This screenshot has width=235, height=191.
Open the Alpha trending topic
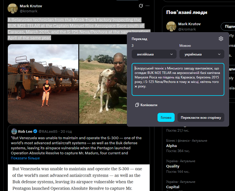tap(172, 146)
